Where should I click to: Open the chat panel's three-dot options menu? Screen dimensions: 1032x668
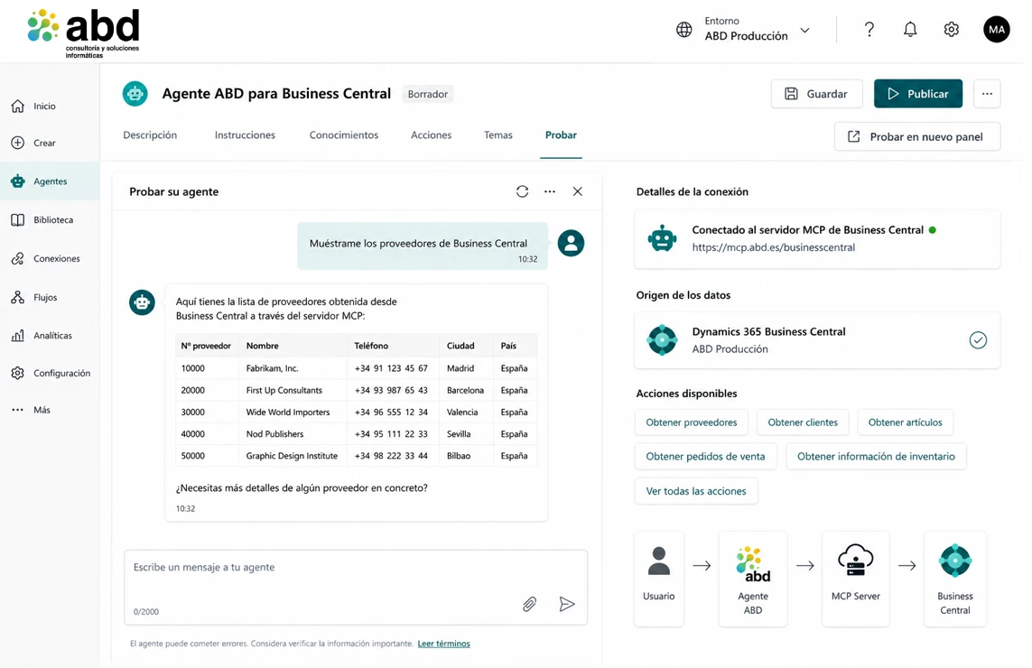(550, 191)
